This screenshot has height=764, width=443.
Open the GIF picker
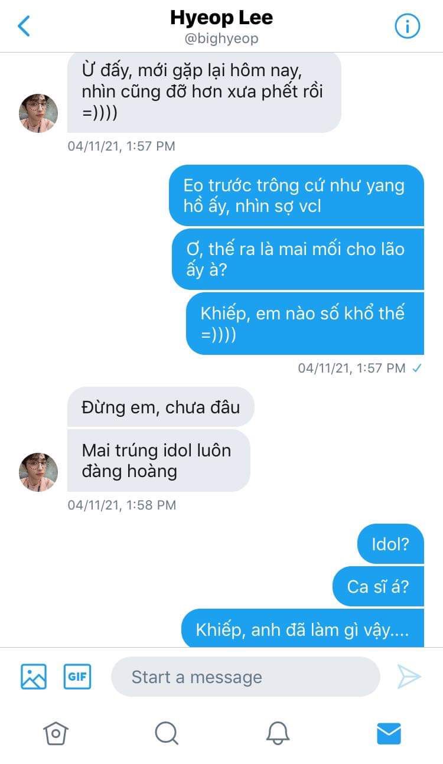[x=77, y=677]
